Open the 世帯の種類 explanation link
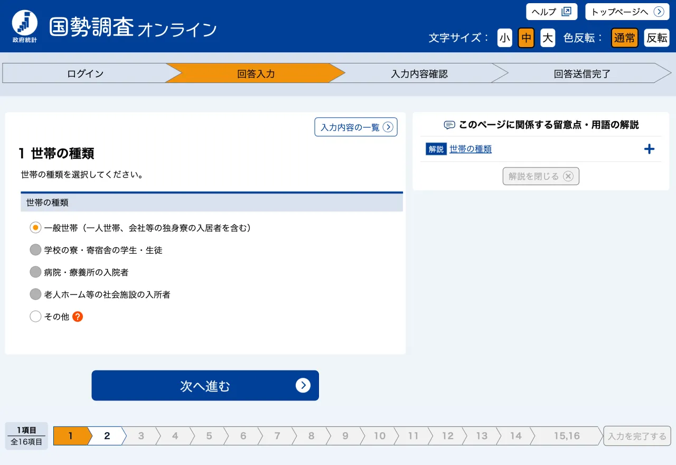The width and height of the screenshot is (676, 465). click(x=470, y=149)
